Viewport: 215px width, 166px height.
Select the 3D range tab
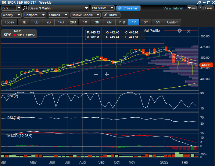coord(36,22)
